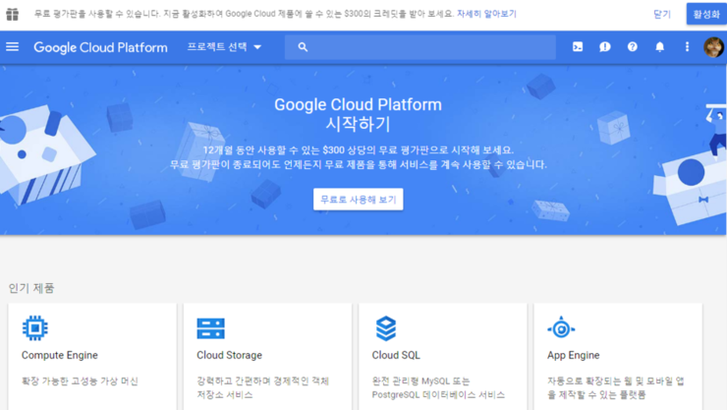Open the 자세히 알아보기 link
The image size is (727, 410).
tap(486, 14)
